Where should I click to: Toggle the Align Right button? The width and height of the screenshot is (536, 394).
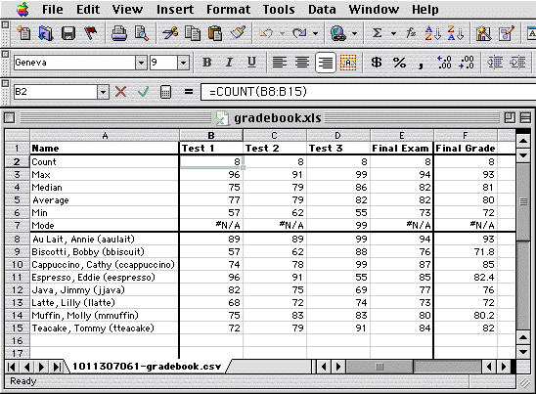325,63
